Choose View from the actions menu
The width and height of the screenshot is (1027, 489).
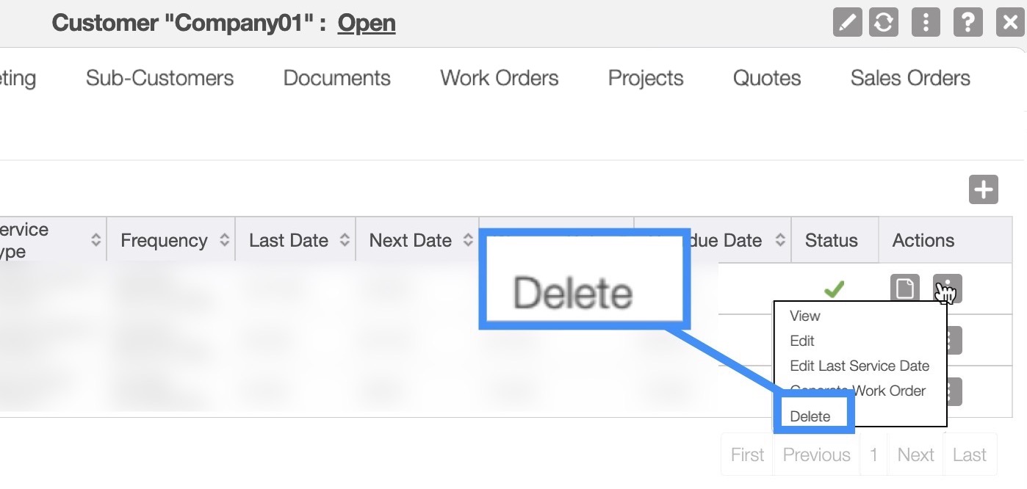(x=805, y=316)
